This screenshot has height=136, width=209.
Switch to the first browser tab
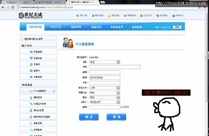17,2
